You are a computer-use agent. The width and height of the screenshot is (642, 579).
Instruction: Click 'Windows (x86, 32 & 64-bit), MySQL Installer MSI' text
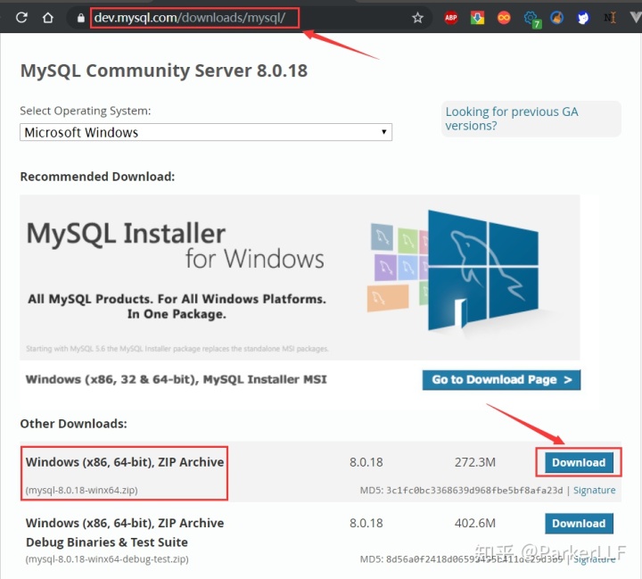tap(176, 379)
